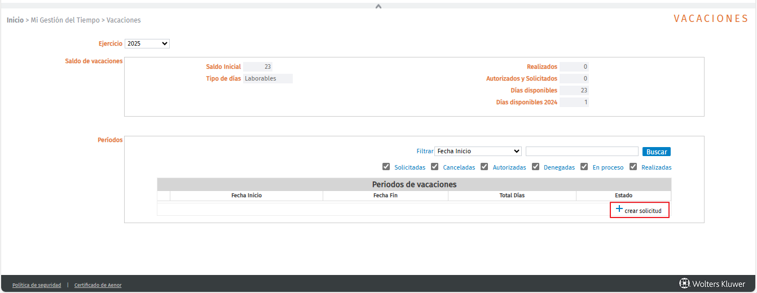
Task: Click the plus icon to create a request
Action: [619, 208]
